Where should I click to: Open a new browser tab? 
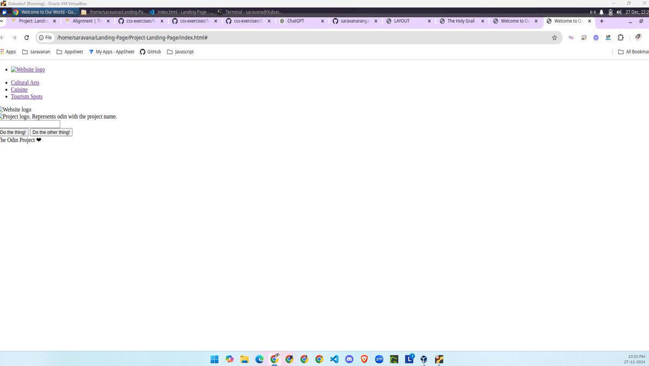coord(601,21)
